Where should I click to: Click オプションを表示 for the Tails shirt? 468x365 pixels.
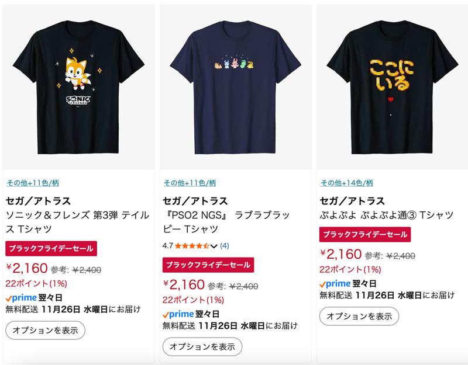click(46, 330)
